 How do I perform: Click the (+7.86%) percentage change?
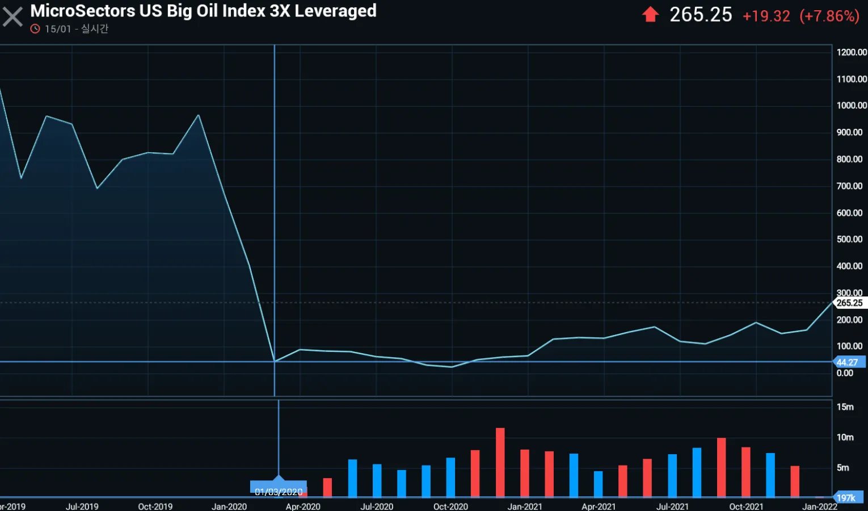pyautogui.click(x=829, y=16)
